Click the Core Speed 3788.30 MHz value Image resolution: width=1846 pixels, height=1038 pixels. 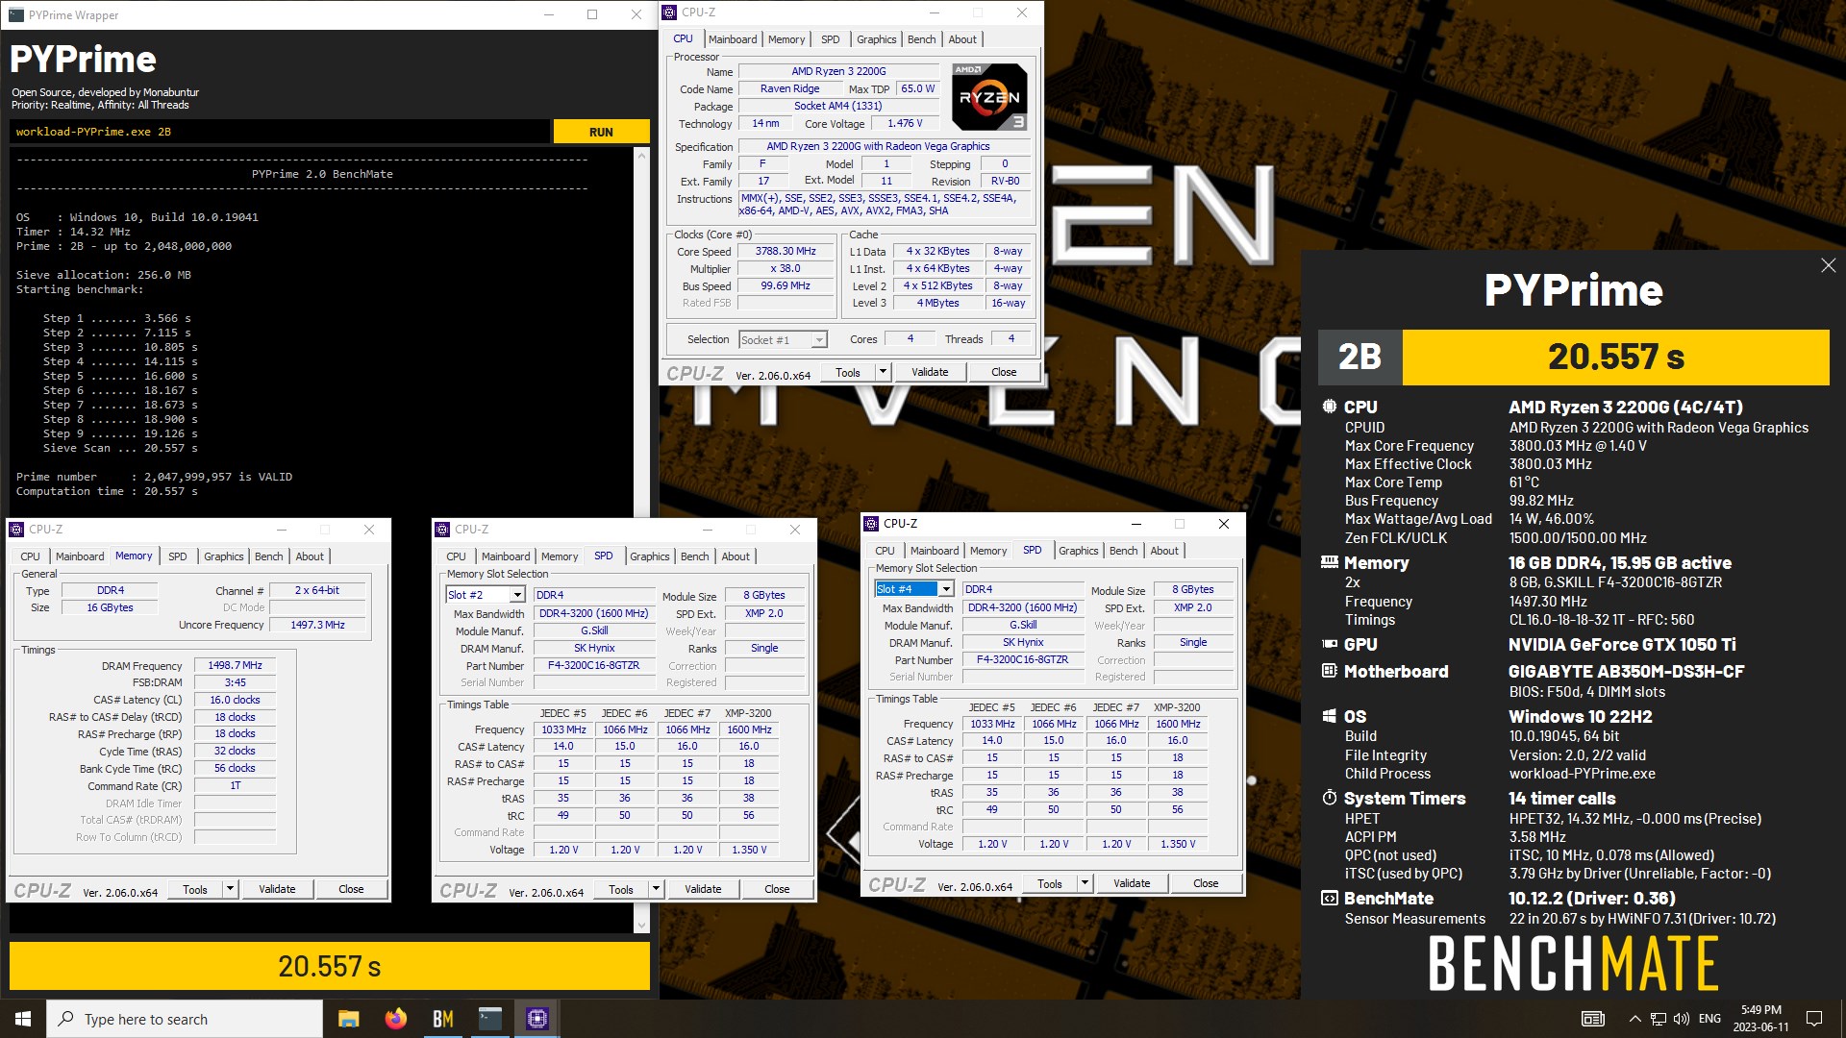(786, 251)
